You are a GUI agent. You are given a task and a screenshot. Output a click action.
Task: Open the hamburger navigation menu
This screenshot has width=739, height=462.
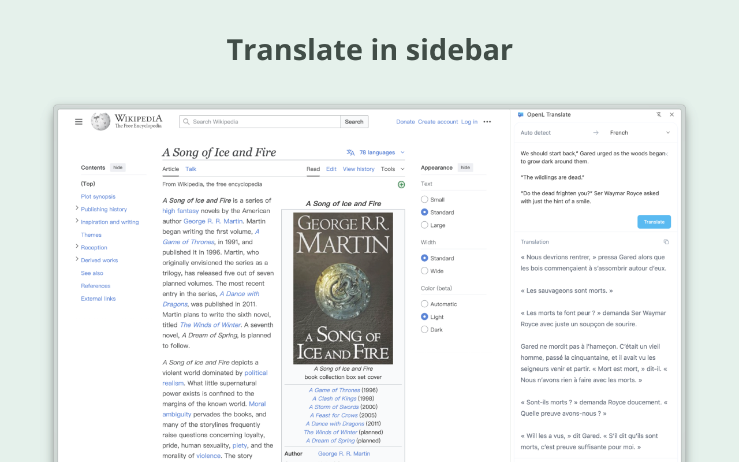[79, 121]
